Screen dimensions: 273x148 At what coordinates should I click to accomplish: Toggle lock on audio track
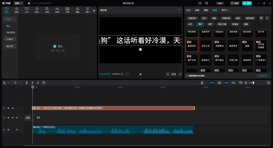pos(8,130)
